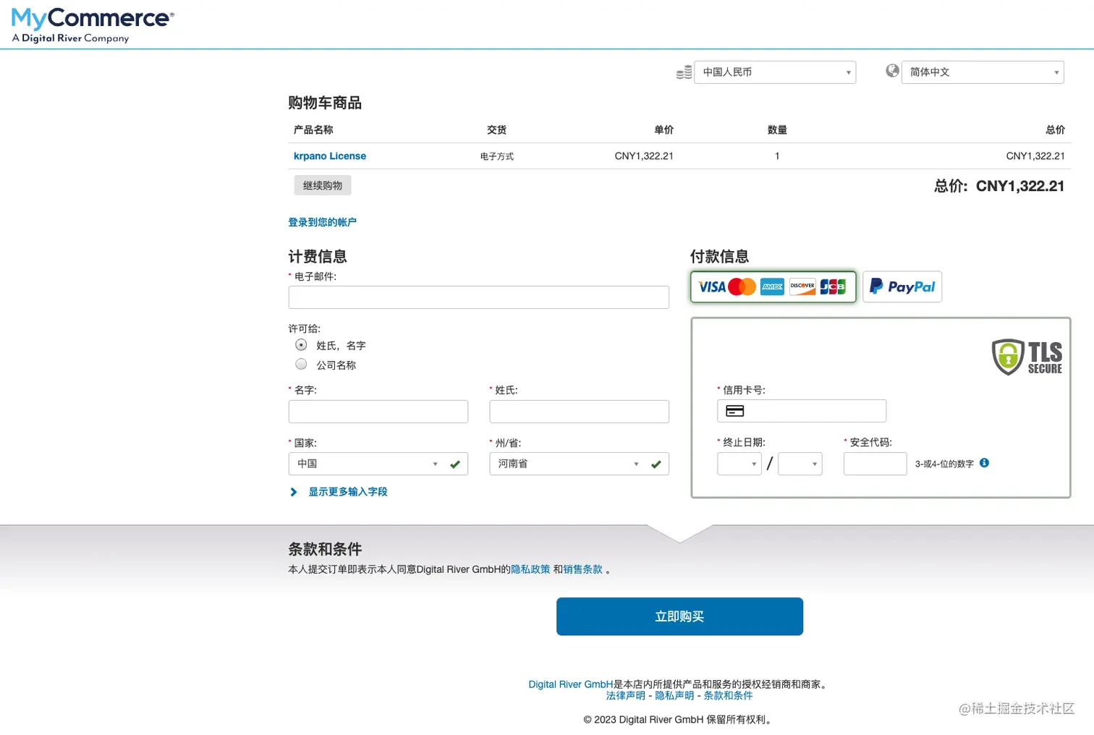The width and height of the screenshot is (1094, 735).
Task: Click the JCB card logo
Action: 833,287
